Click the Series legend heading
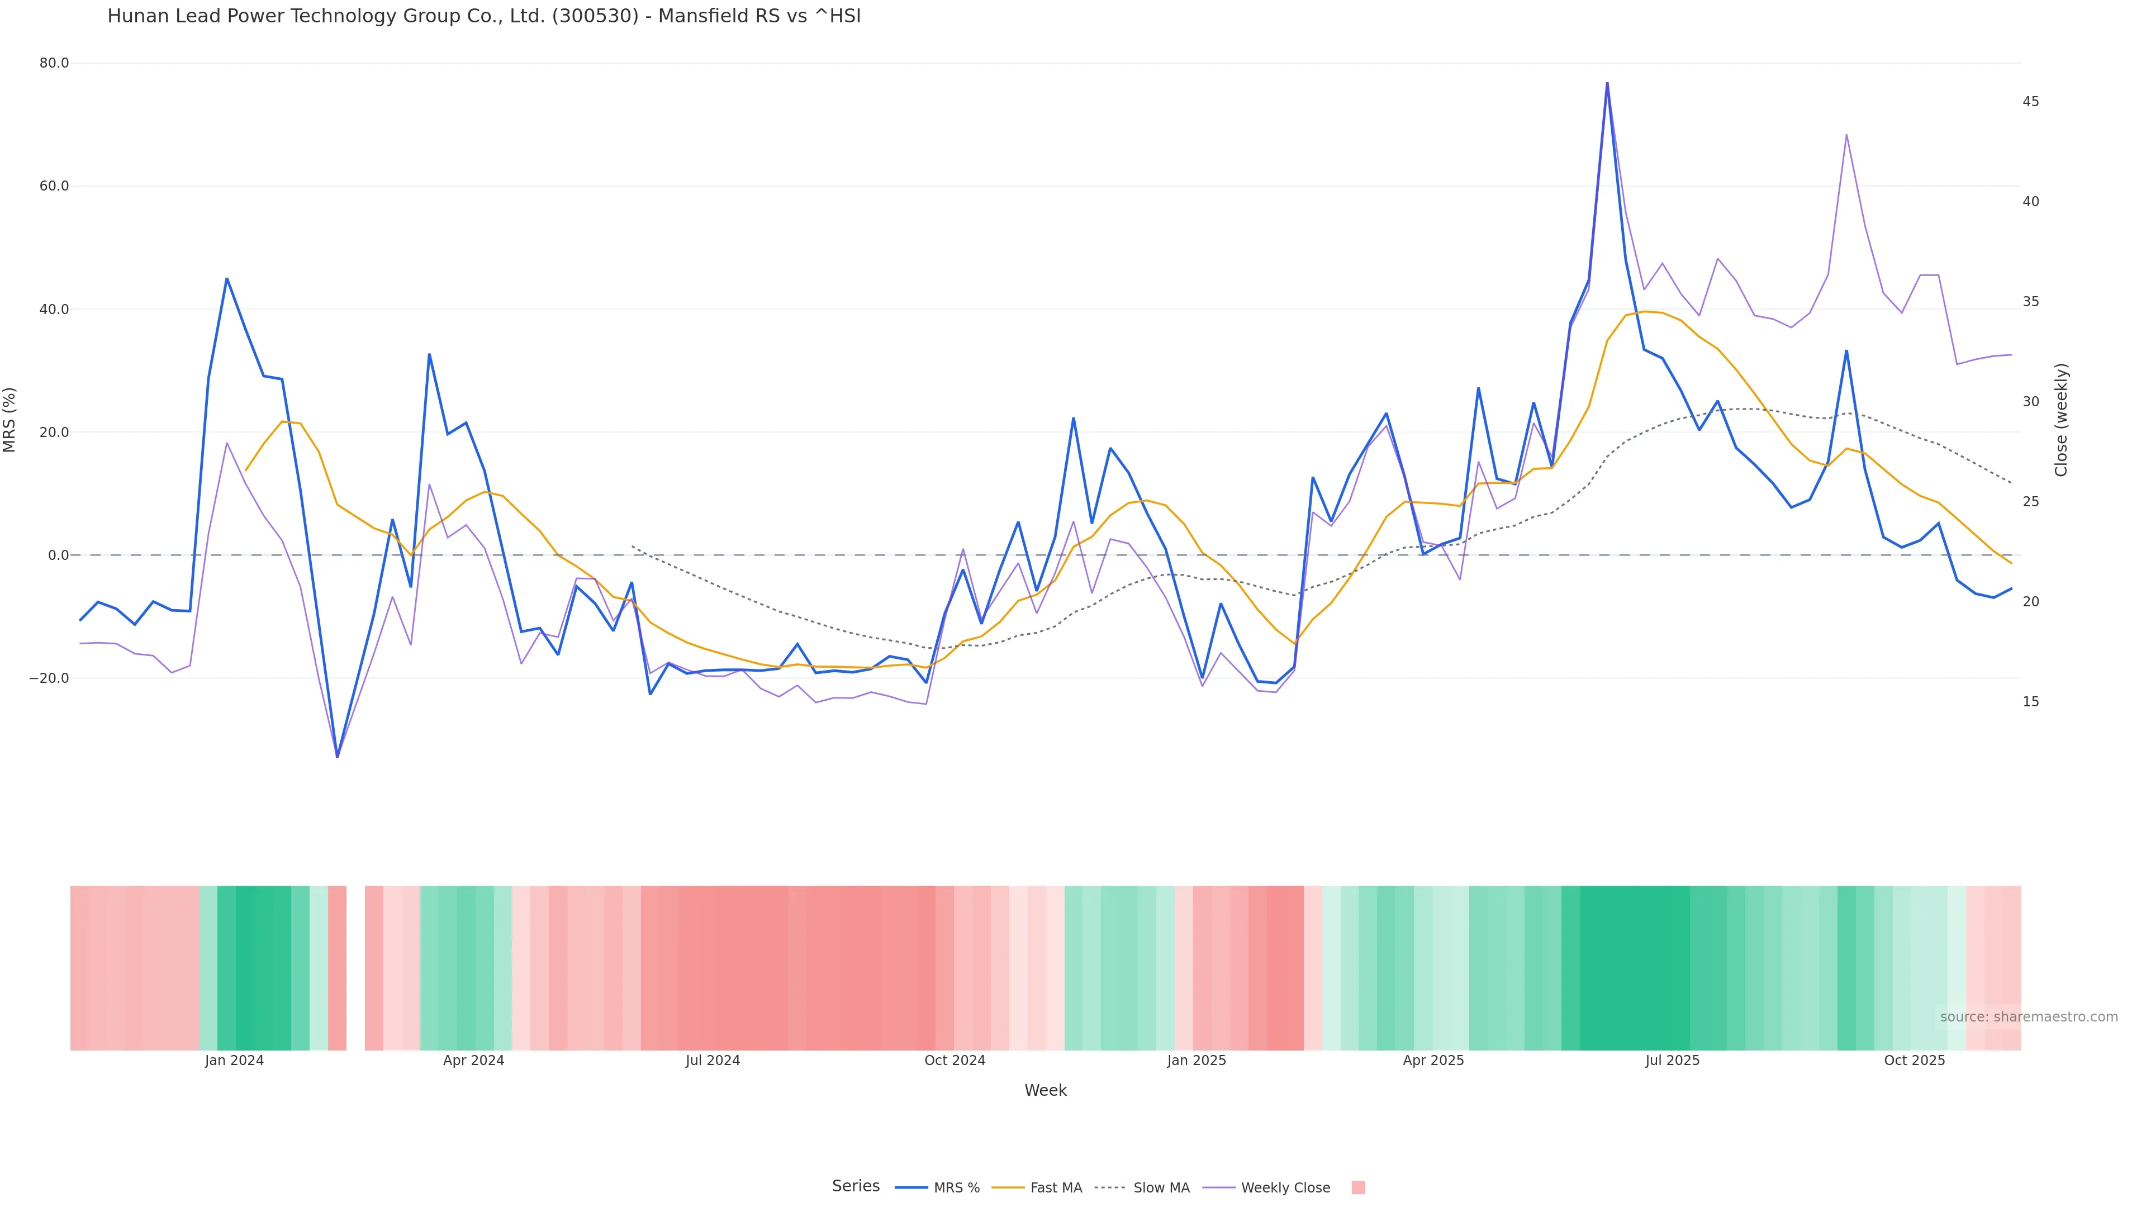Viewport: 2146px width, 1207px height. coord(856,1186)
